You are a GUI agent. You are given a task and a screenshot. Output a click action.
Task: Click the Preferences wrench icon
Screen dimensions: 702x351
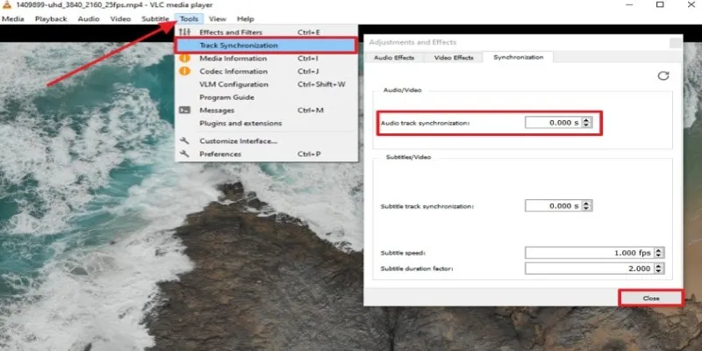pos(184,154)
